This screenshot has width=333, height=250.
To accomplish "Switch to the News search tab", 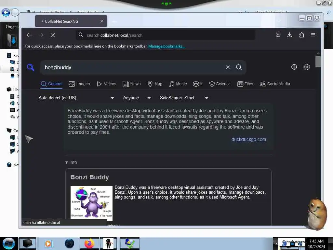I will click(x=132, y=84).
